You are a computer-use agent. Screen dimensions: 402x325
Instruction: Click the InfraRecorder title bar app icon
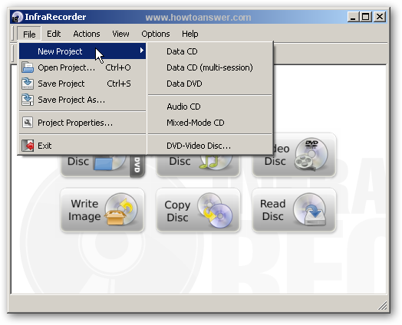point(18,17)
